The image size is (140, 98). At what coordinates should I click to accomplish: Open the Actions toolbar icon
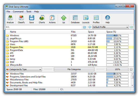52,19
